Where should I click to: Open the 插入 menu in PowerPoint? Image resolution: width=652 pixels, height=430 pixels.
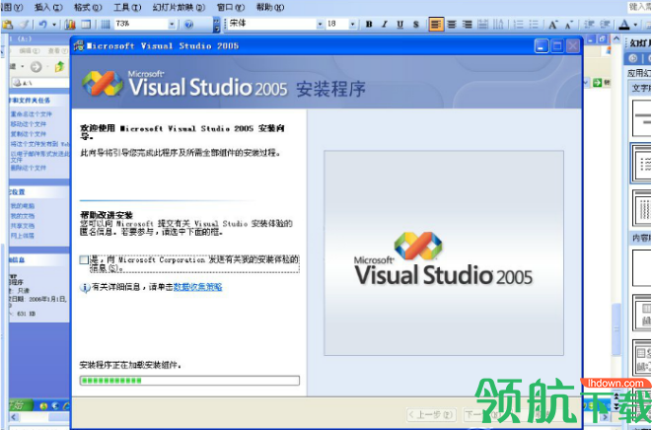(48, 7)
